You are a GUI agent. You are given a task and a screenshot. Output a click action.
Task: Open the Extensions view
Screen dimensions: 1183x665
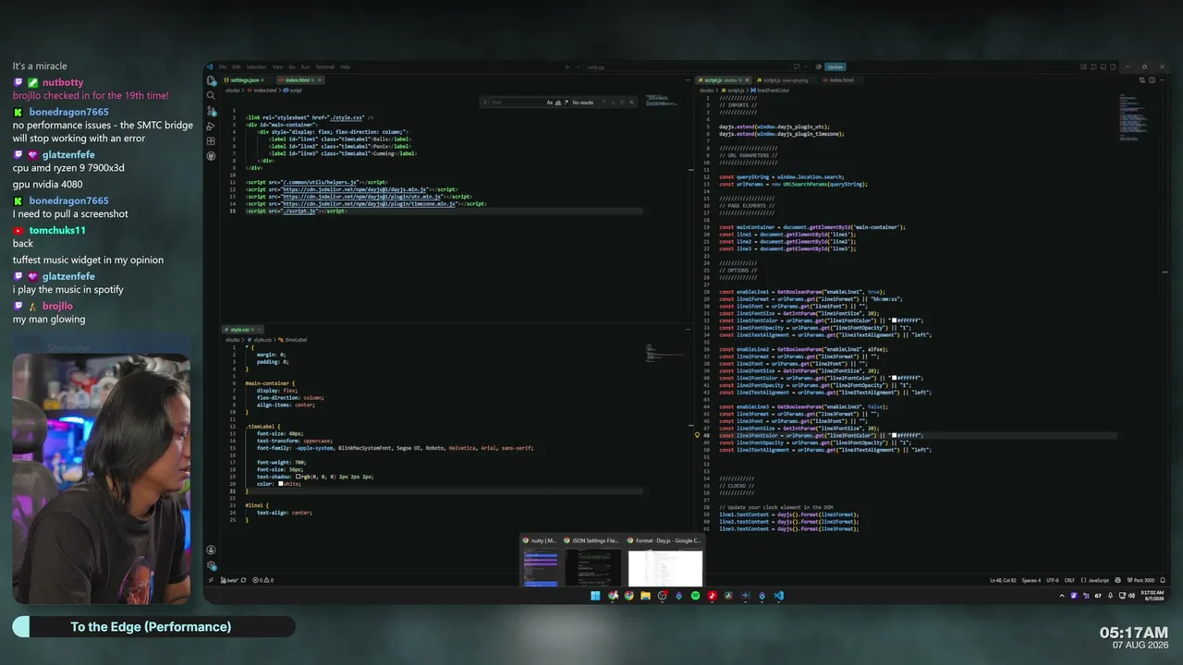(211, 141)
